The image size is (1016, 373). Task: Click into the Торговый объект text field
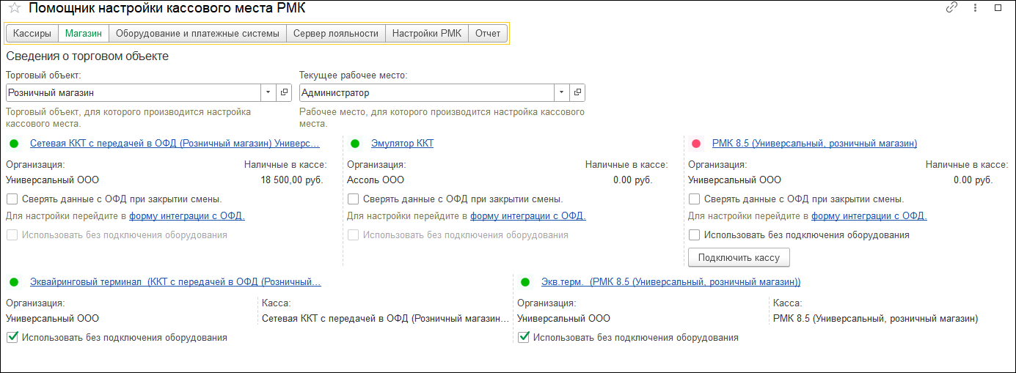click(132, 93)
